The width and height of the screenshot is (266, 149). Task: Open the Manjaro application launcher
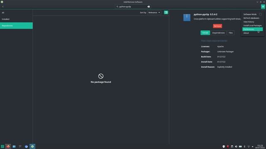coord(2,147)
